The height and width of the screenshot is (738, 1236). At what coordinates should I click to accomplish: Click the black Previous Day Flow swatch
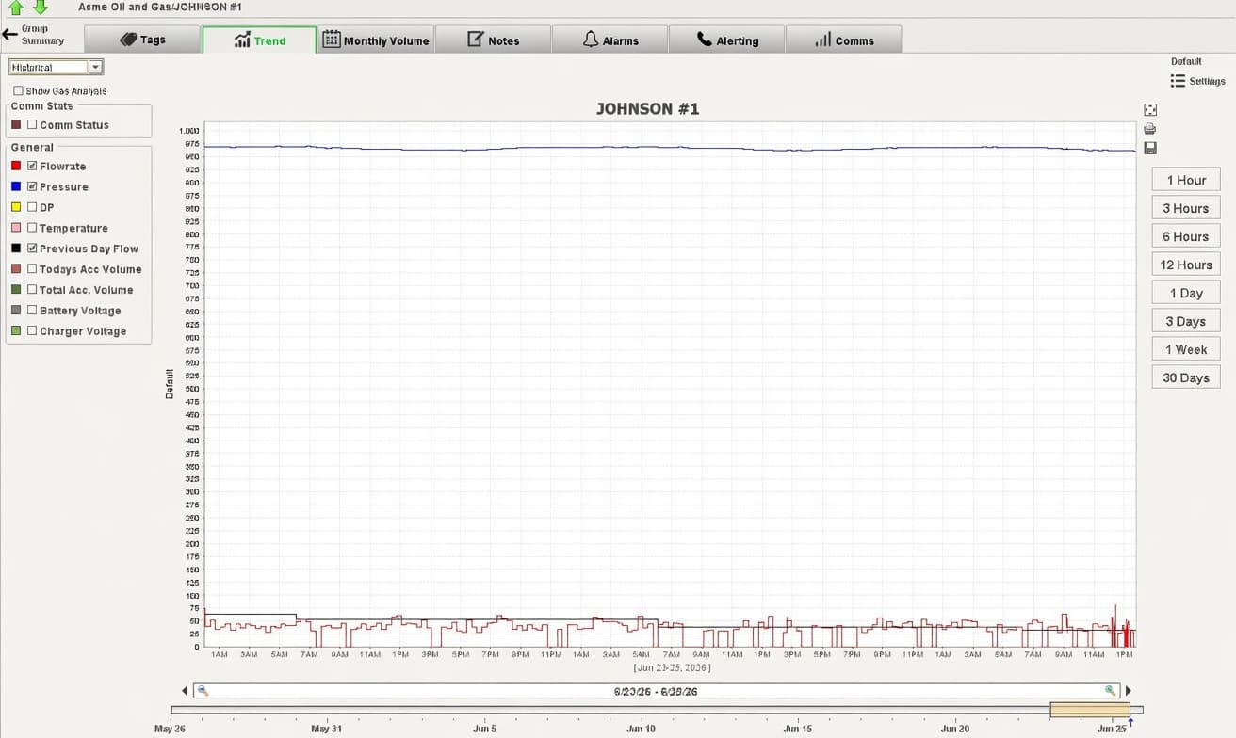click(x=16, y=249)
